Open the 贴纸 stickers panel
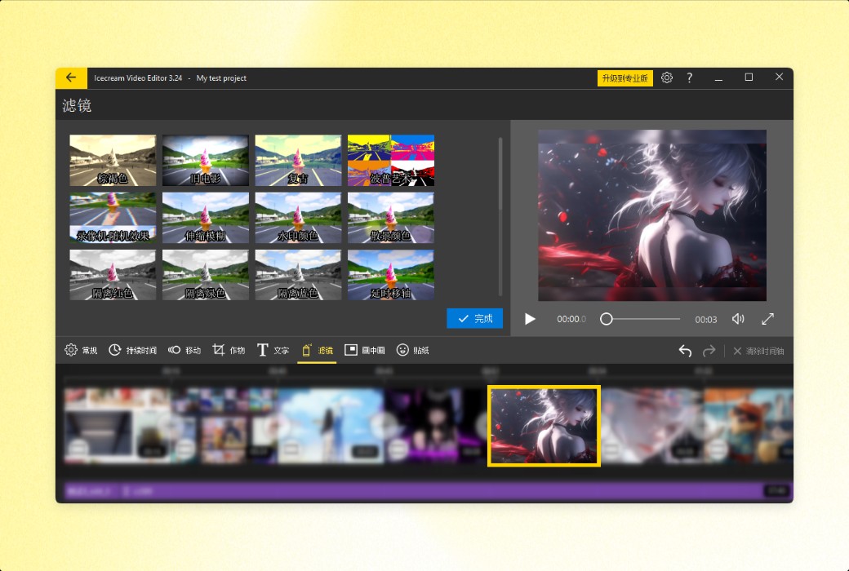 (x=411, y=350)
